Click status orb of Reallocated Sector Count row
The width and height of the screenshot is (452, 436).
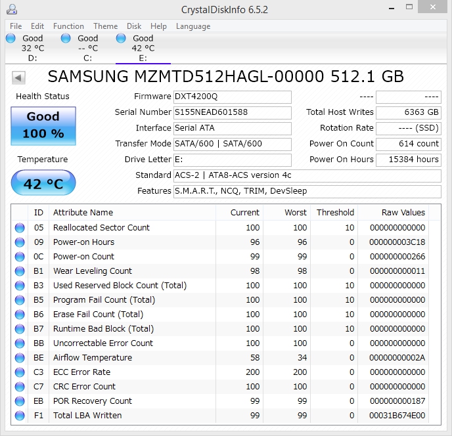20,228
